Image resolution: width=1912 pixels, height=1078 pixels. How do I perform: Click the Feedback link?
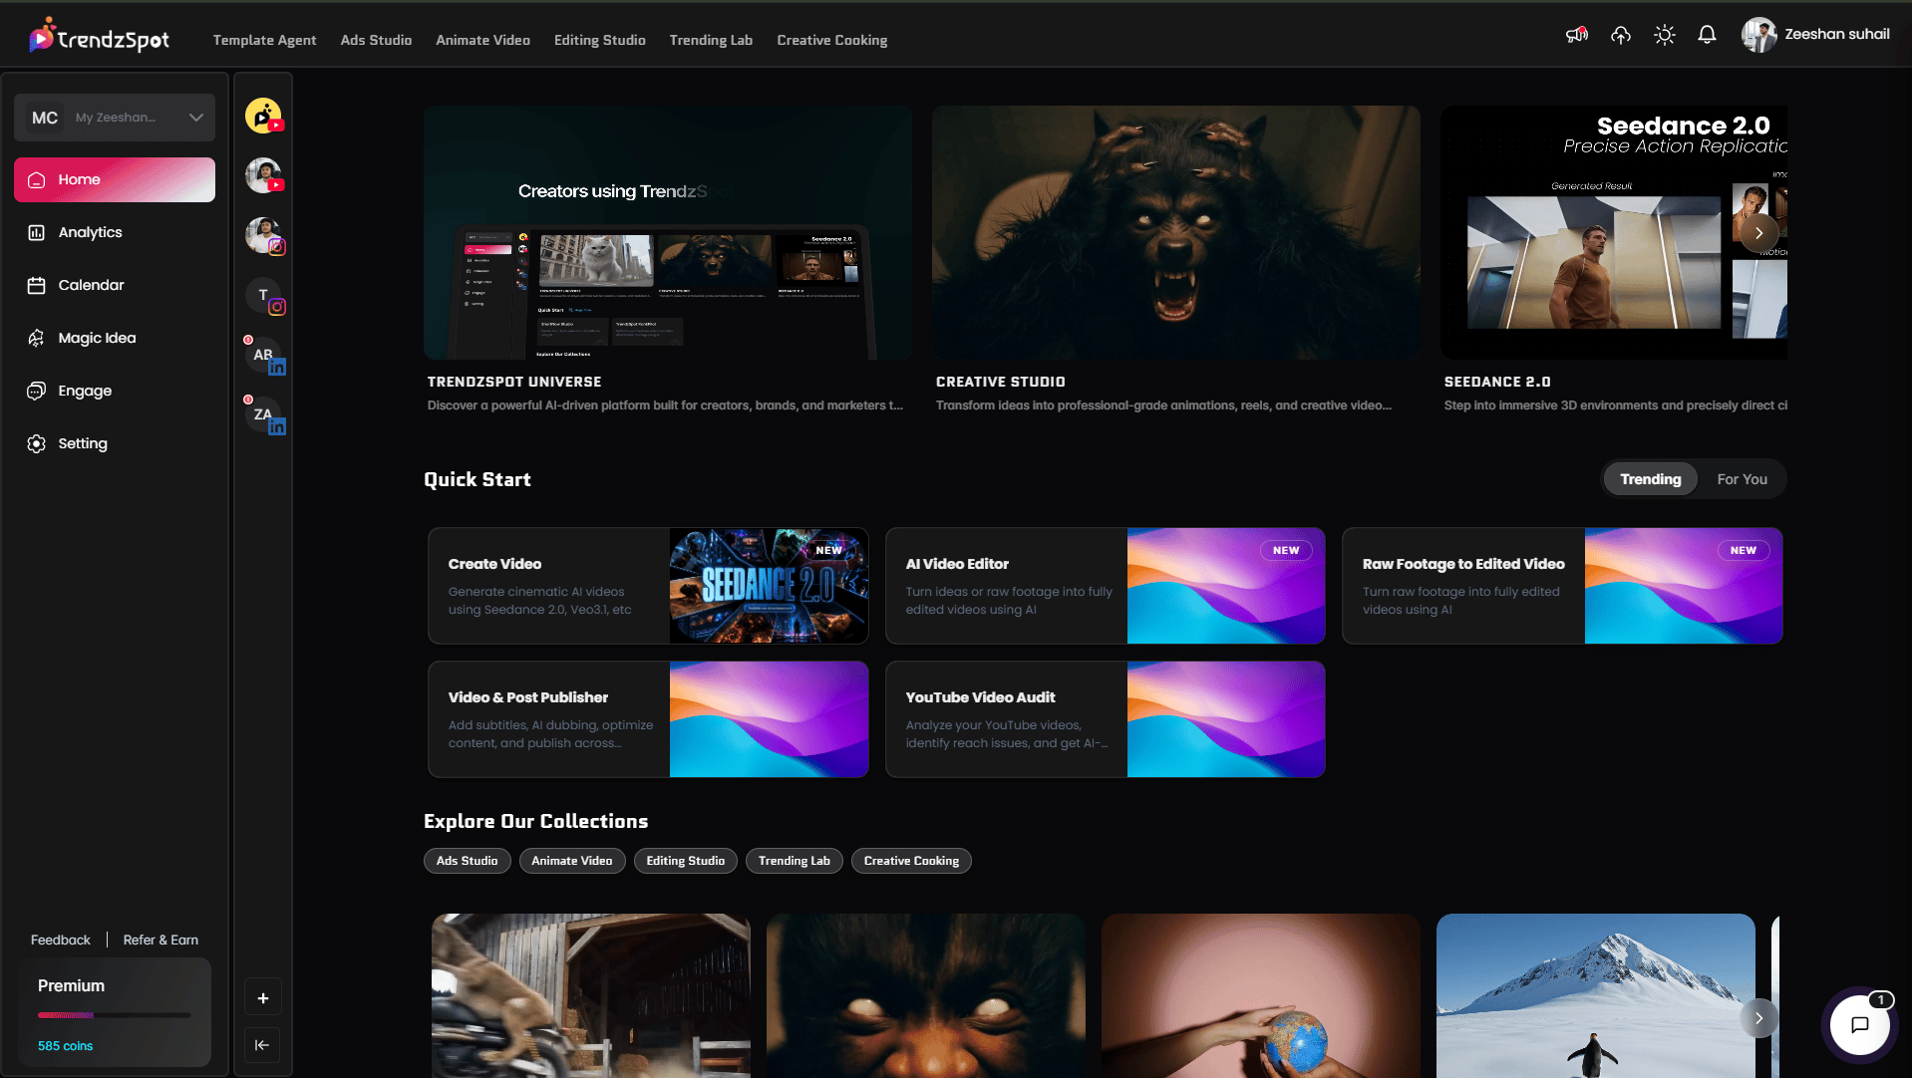click(x=60, y=940)
